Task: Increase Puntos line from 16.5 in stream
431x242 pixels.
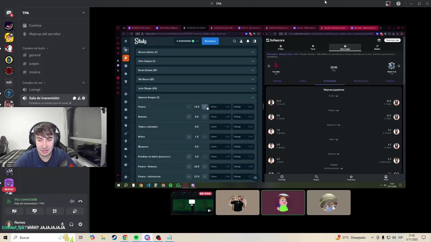Action: (x=204, y=107)
